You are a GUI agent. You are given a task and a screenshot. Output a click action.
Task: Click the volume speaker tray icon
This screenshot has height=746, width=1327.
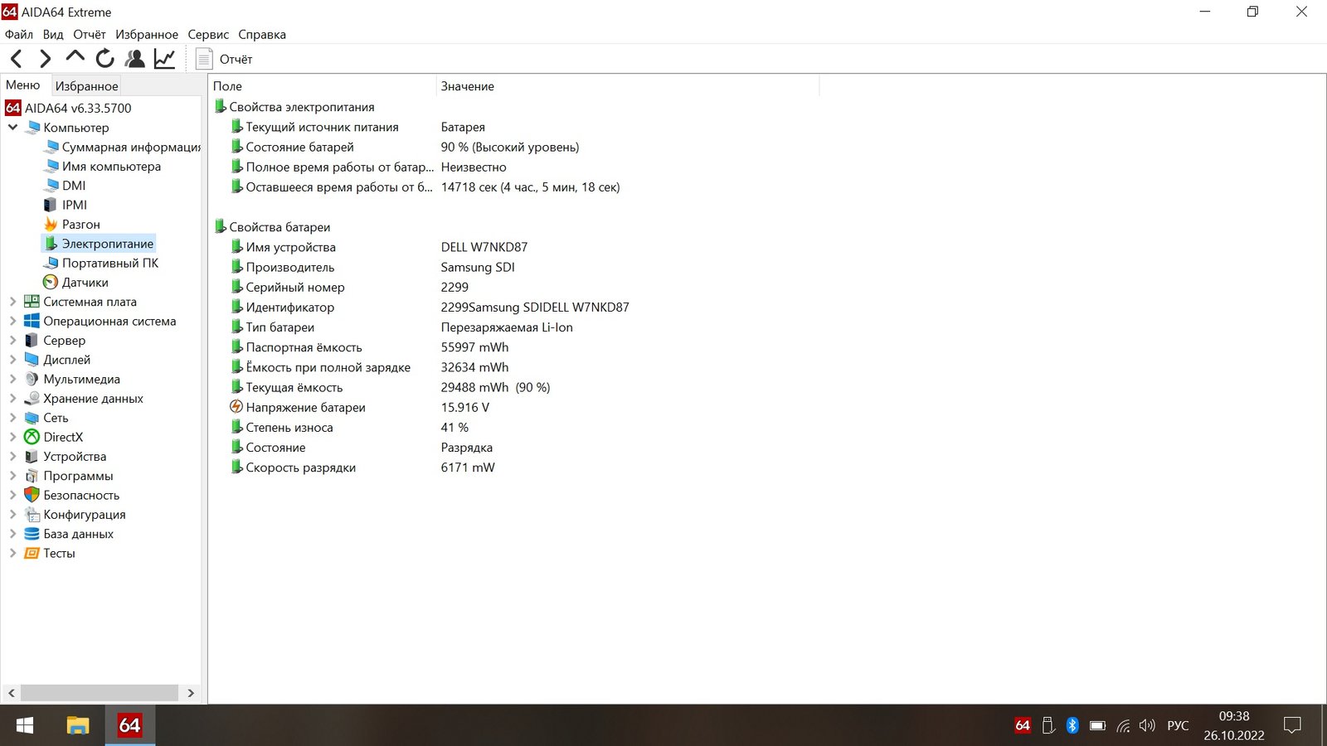[1147, 725]
